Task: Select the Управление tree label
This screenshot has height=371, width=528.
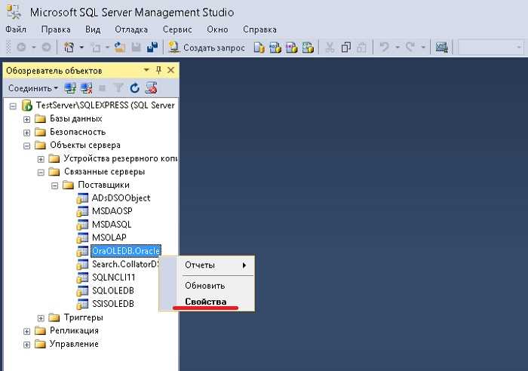Action: point(74,344)
